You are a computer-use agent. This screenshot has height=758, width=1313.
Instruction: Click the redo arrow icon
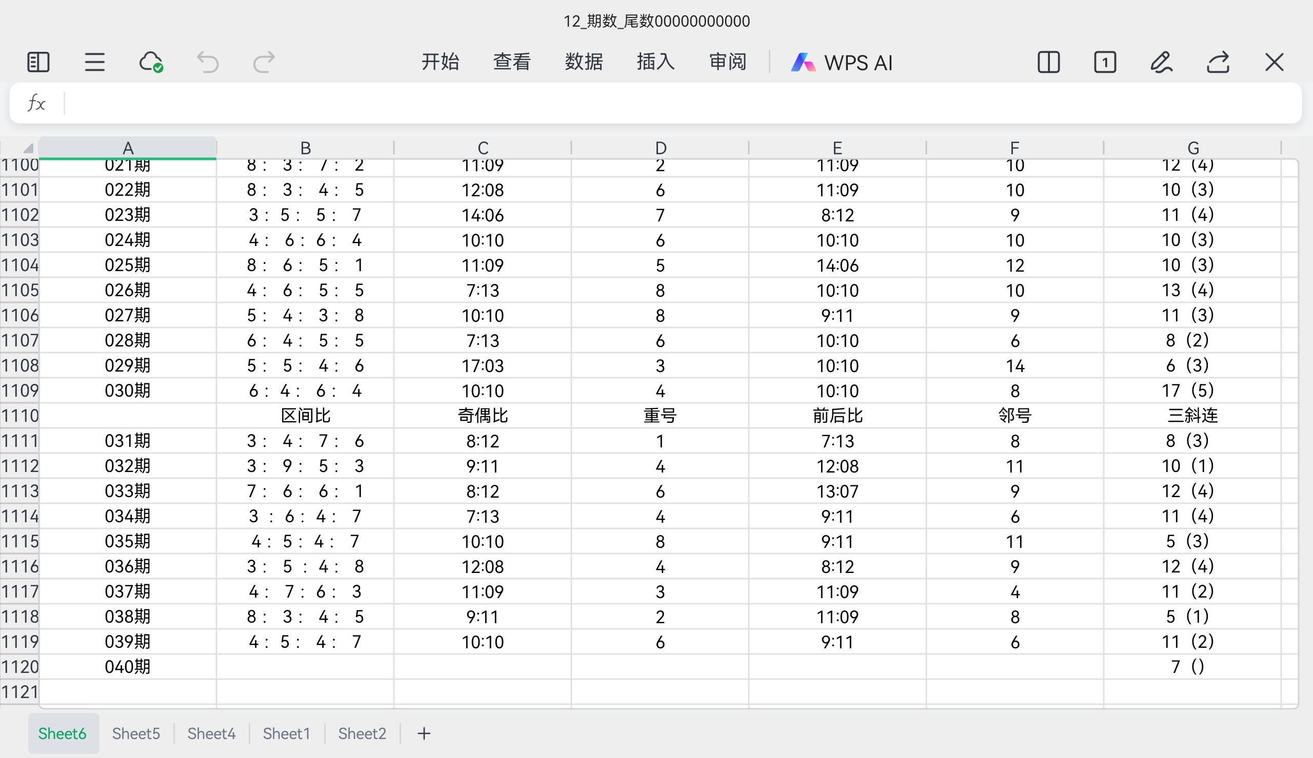tap(264, 63)
